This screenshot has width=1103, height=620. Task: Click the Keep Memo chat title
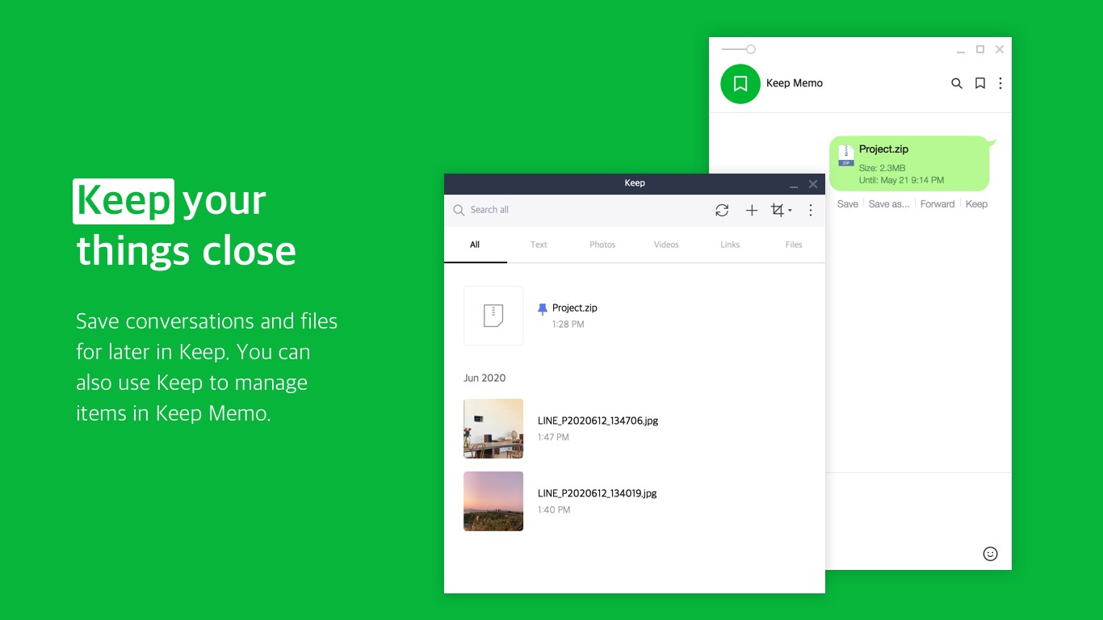tap(795, 83)
